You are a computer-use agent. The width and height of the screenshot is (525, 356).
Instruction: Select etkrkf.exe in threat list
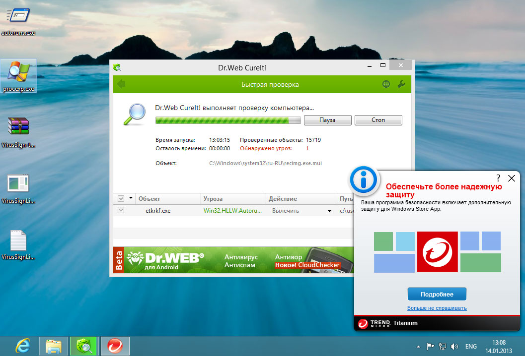point(158,211)
